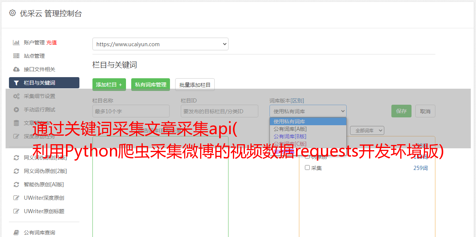This screenshot has width=476, height=237.
Task: Click the 259词 count link
Action: pyautogui.click(x=420, y=168)
